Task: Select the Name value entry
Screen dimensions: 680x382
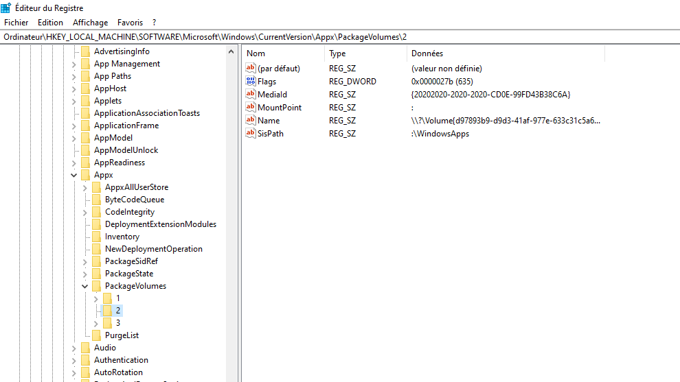Action: 269,121
